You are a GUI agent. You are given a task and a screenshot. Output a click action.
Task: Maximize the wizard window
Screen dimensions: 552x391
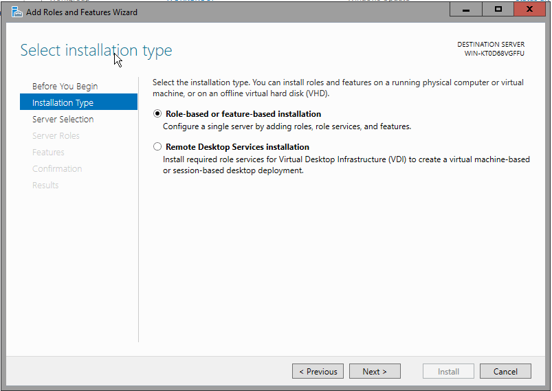click(x=498, y=10)
